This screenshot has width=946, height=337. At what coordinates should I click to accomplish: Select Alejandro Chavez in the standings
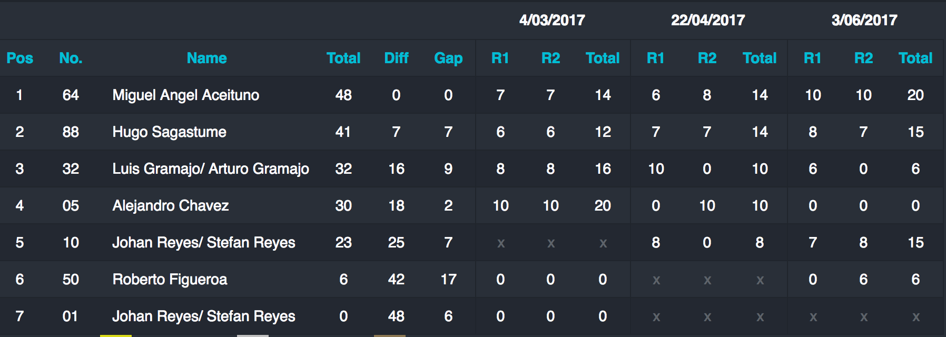(x=171, y=205)
